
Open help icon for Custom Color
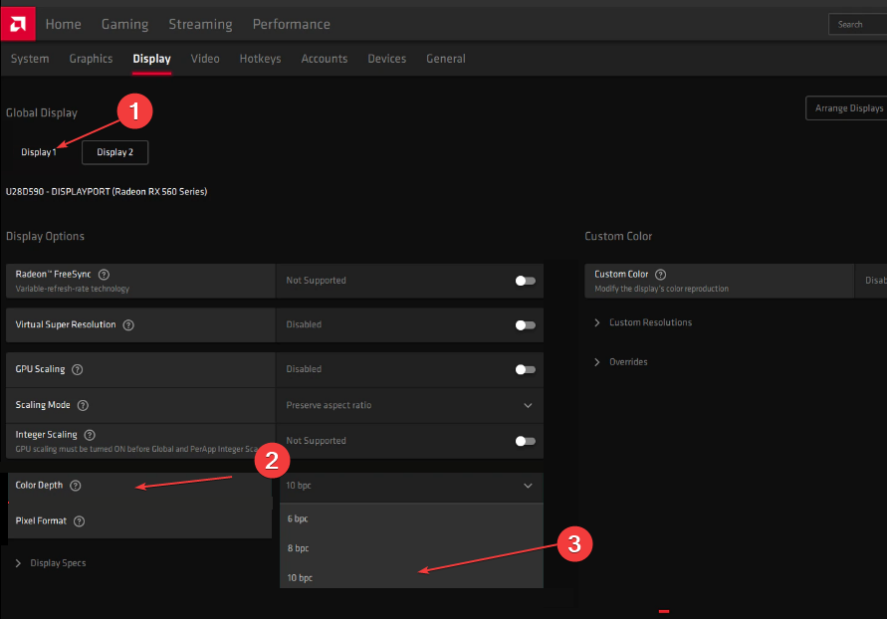[660, 275]
